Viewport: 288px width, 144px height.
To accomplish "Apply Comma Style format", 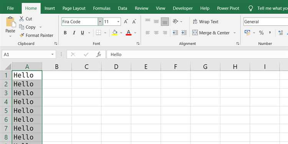I will point(270,33).
